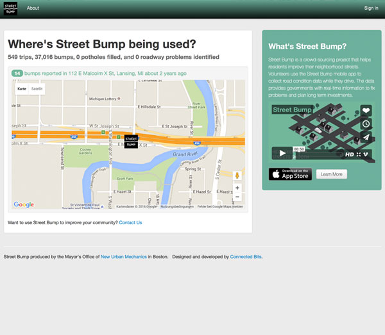Viewport: 385px width, 335px height.
Task: Click the River Street Park label
Action: click(196, 106)
